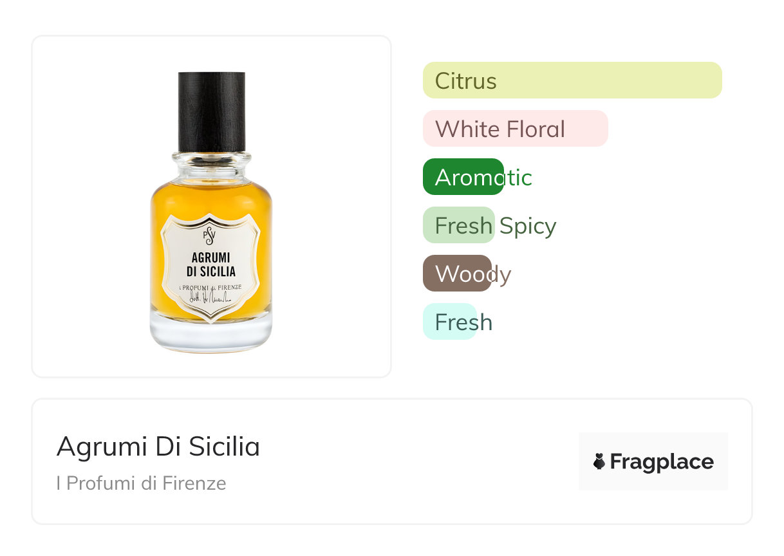Click the letters 'tic' after Aromatic bar

click(x=519, y=178)
